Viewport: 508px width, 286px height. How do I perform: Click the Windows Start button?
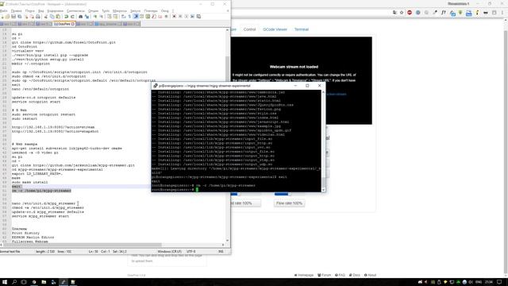click(x=5, y=282)
